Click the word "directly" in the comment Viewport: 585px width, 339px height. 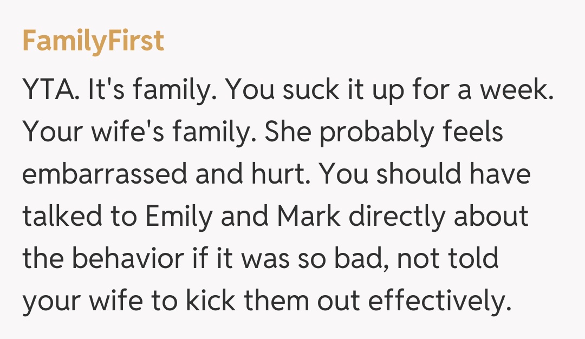397,217
